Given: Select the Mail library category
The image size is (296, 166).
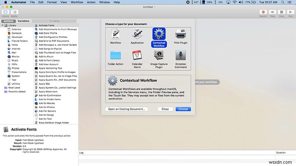Looking at the screenshot, I should [x=14, y=53].
